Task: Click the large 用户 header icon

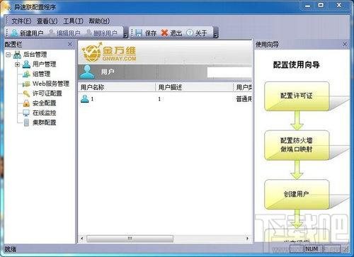Action: pos(87,72)
